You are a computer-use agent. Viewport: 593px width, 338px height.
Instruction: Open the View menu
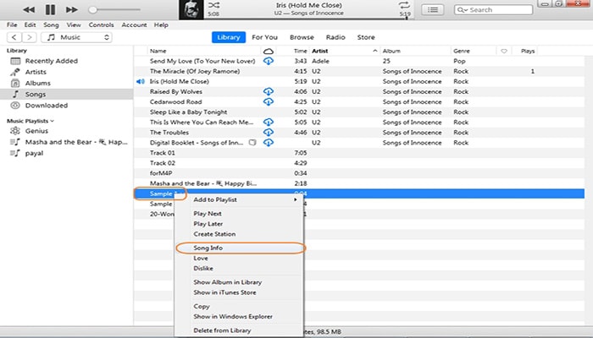(x=74, y=25)
